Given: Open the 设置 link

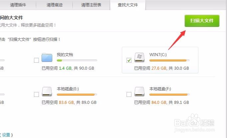Looking at the screenshot, I should coord(6,135).
